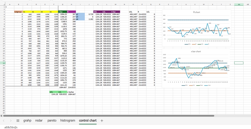Select the light green LCL cell in row 36
Viewport: 251px width, 129px height.
point(62,92)
